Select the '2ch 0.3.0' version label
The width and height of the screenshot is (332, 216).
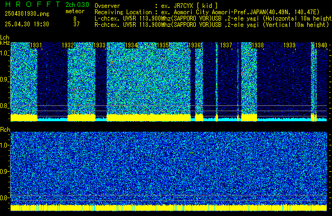[77, 4]
